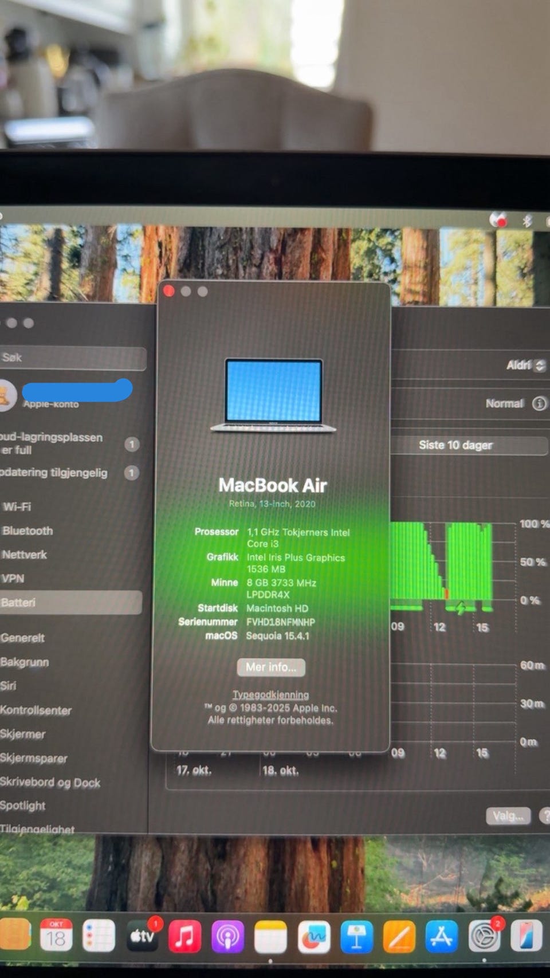
Task: Launch Podcasts from the Dock
Action: pyautogui.click(x=227, y=937)
